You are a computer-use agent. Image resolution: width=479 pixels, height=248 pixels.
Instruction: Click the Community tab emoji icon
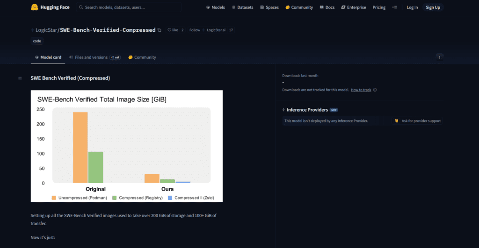coord(131,57)
